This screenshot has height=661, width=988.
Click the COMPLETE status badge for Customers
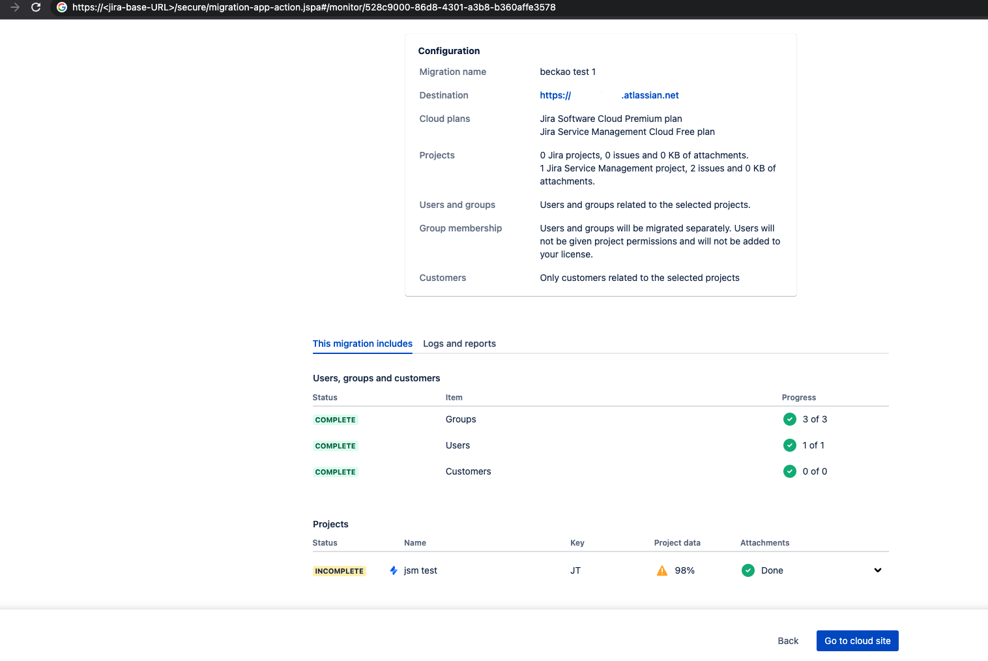click(x=336, y=472)
